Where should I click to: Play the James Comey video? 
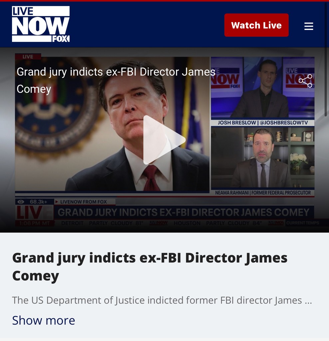point(164,140)
